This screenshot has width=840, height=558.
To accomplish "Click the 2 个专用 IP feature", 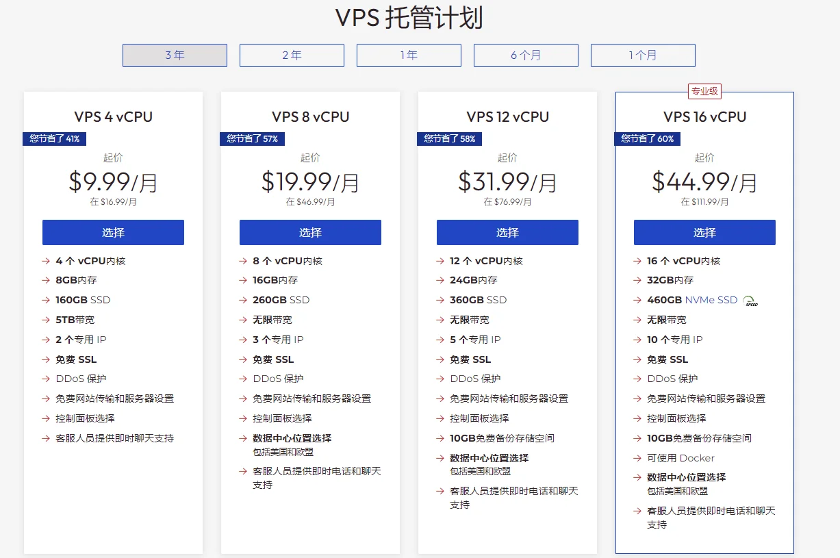I will click(81, 340).
